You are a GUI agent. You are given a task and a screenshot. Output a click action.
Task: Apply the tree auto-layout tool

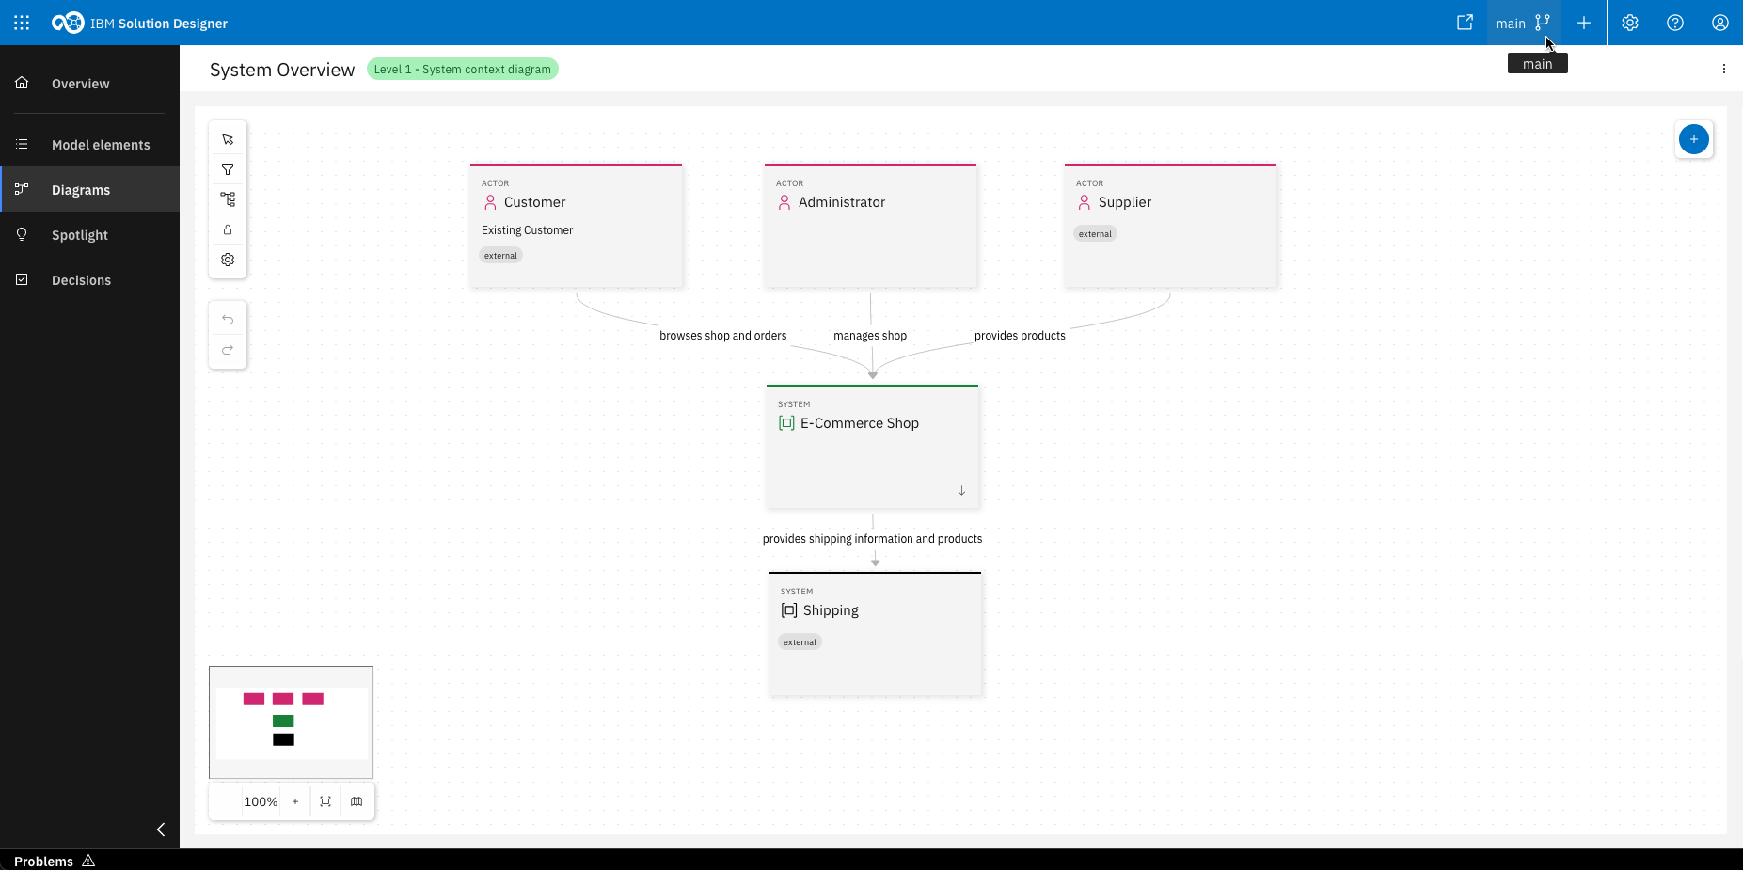point(228,199)
